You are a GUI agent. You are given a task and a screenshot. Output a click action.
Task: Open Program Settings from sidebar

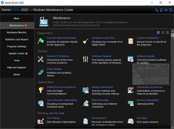pyautogui.click(x=17, y=46)
